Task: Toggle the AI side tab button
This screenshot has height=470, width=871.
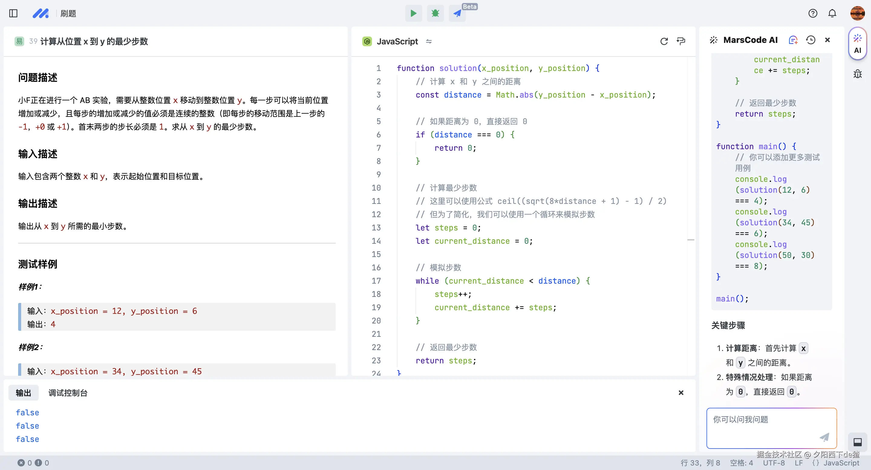Action: pos(857,44)
